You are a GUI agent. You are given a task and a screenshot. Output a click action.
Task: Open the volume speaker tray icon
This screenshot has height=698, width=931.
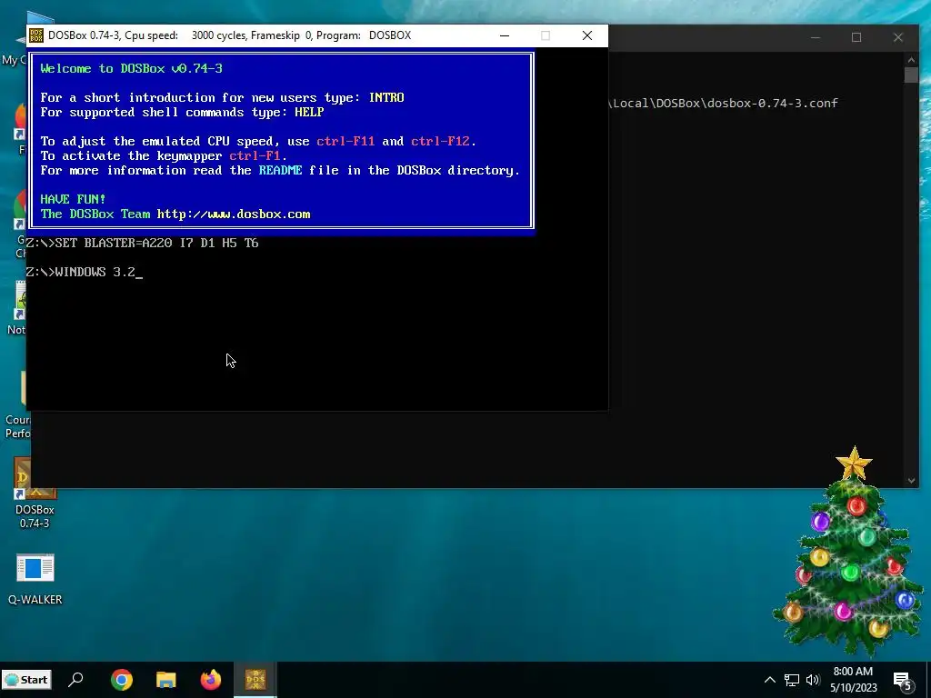coord(813,680)
